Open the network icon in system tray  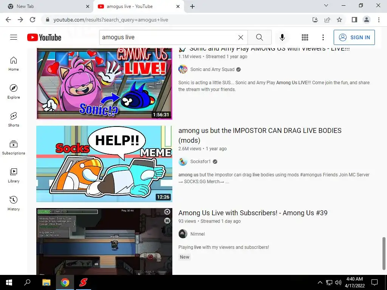coord(329,282)
